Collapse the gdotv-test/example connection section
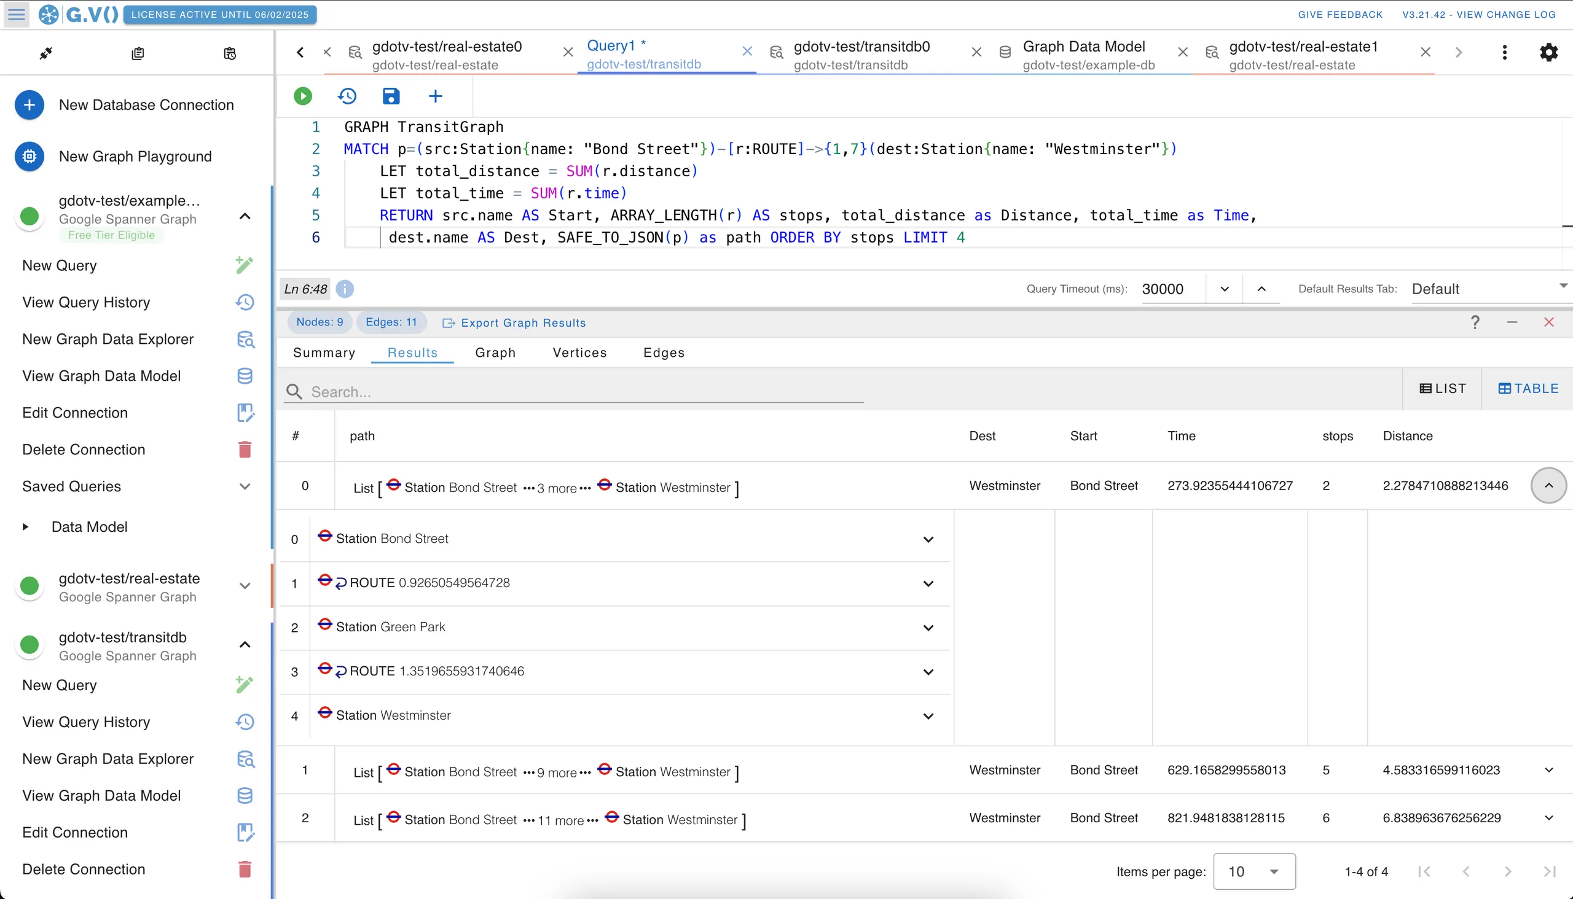 tap(245, 216)
